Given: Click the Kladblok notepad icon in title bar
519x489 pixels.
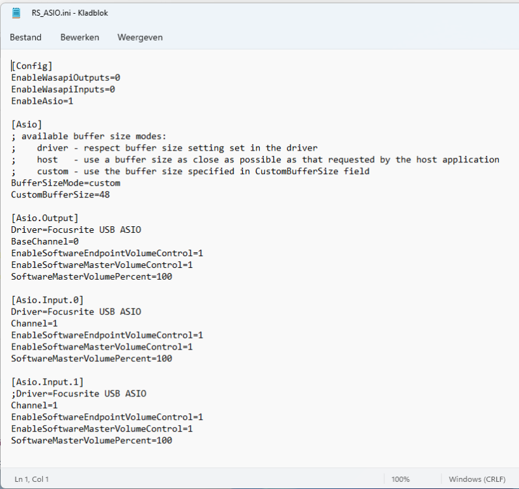Looking at the screenshot, I should [16, 12].
